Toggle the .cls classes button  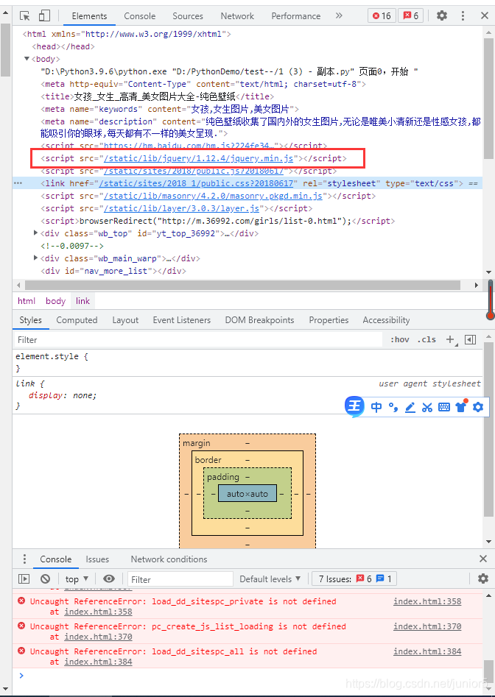(x=426, y=339)
